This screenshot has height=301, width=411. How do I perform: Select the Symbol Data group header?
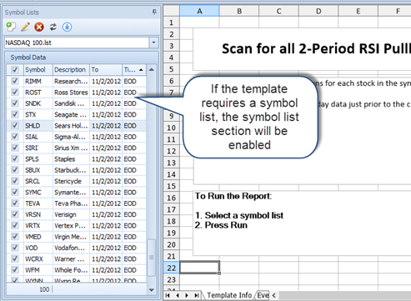(82, 58)
